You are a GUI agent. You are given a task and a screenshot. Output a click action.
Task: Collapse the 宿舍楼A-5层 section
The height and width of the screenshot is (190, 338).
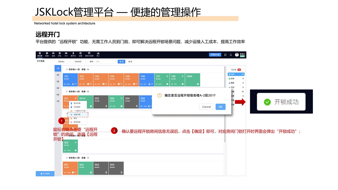coord(67,158)
